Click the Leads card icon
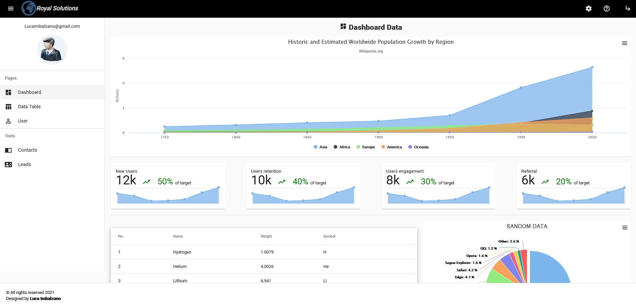Viewport: 636px width, 306px height. pos(8,164)
